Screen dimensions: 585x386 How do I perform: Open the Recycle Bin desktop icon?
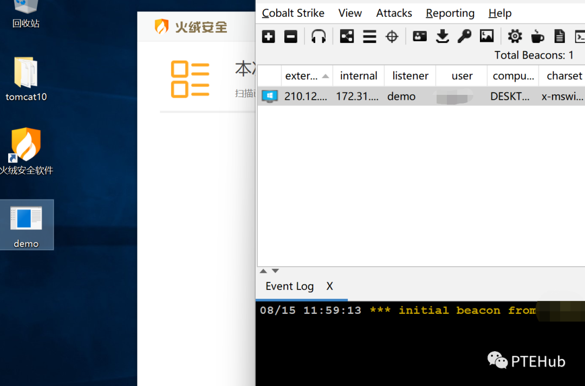point(26,14)
